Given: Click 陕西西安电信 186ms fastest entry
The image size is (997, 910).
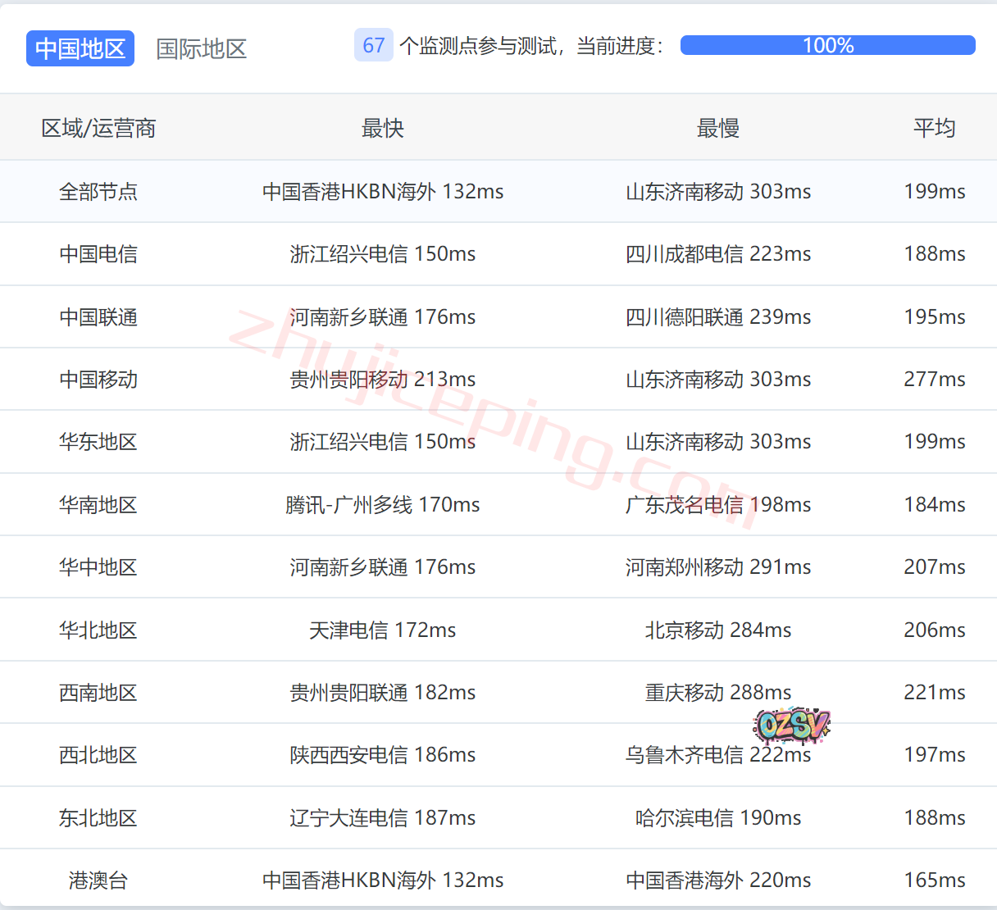Looking at the screenshot, I should (x=383, y=755).
